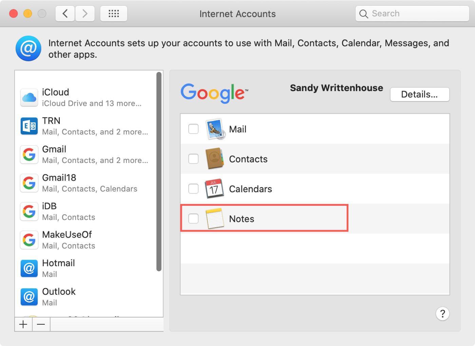Select the TRN account name
Image resolution: width=475 pixels, height=346 pixels.
coord(51,121)
